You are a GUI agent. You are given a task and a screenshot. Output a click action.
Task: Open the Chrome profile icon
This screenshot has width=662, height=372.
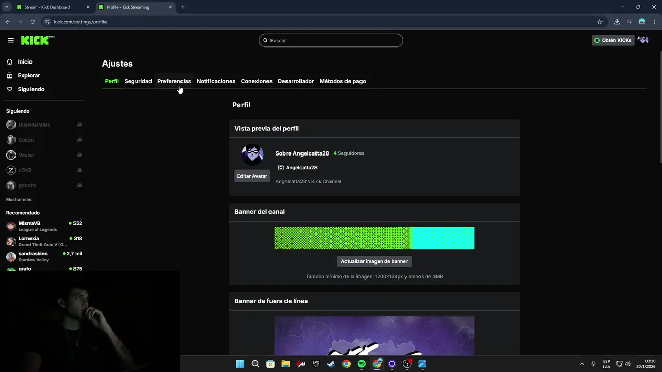[x=642, y=22]
